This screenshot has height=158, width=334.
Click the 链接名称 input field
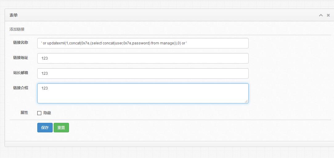(x=143, y=43)
